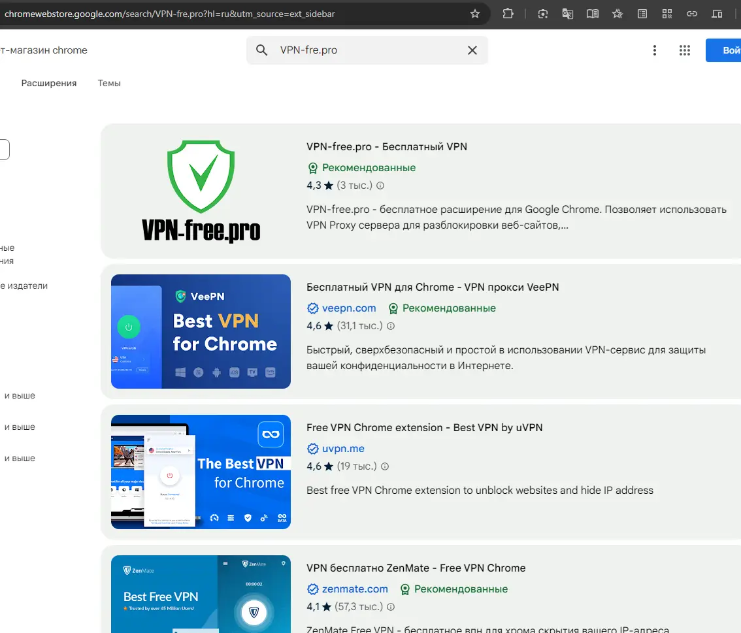
Task: Bookmark this page with the star icon
Action: [x=475, y=14]
